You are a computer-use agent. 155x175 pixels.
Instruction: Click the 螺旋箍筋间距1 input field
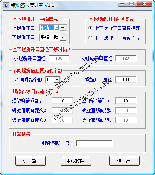(x=126, y=101)
